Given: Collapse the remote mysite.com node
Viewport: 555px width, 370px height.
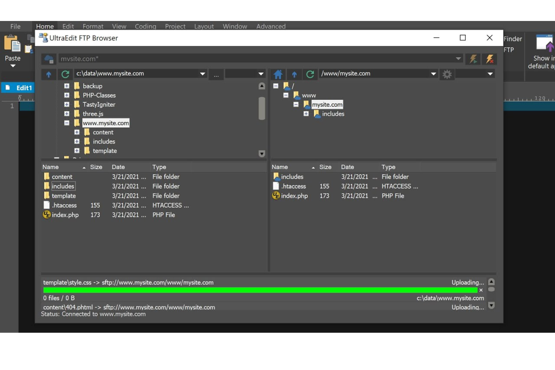Looking at the screenshot, I should (296, 104).
